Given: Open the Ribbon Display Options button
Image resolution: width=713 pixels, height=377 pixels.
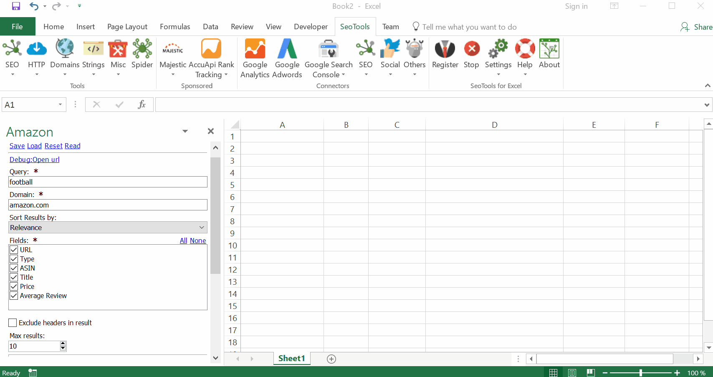Looking at the screenshot, I should 614,6.
